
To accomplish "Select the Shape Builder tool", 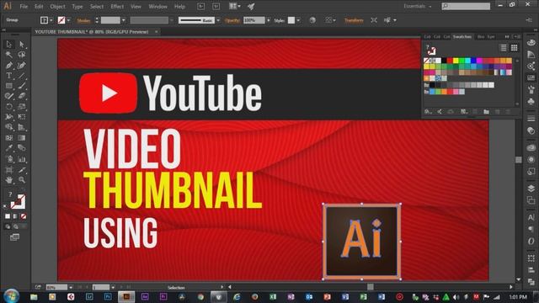I will 9,127.
